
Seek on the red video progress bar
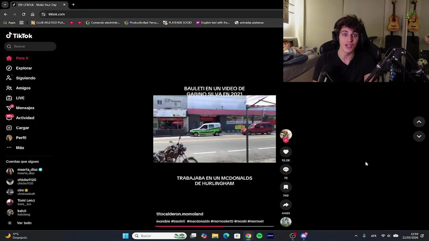tap(214, 227)
